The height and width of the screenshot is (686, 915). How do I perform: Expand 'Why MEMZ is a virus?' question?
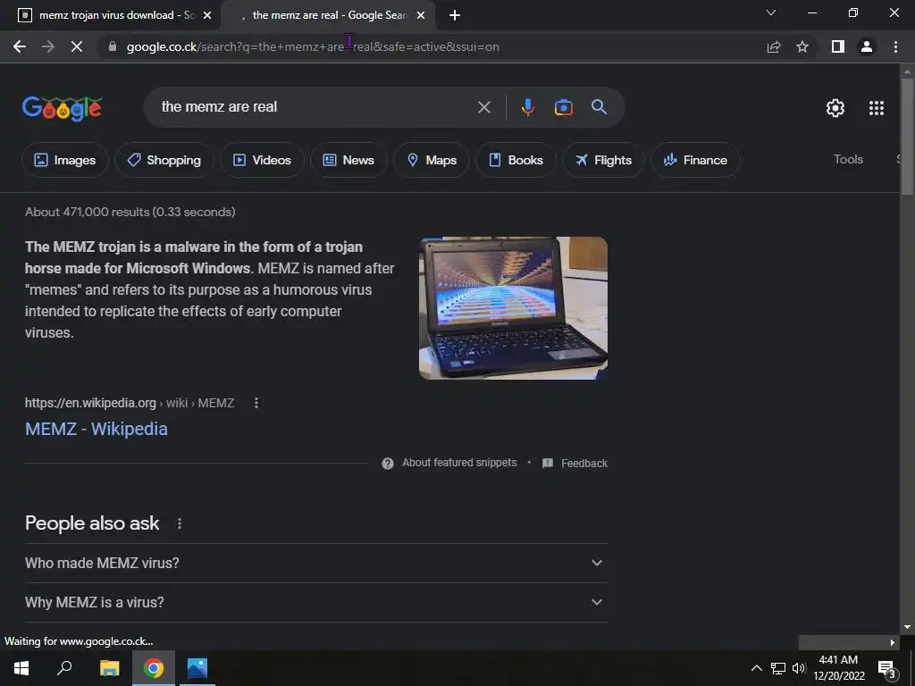315,603
